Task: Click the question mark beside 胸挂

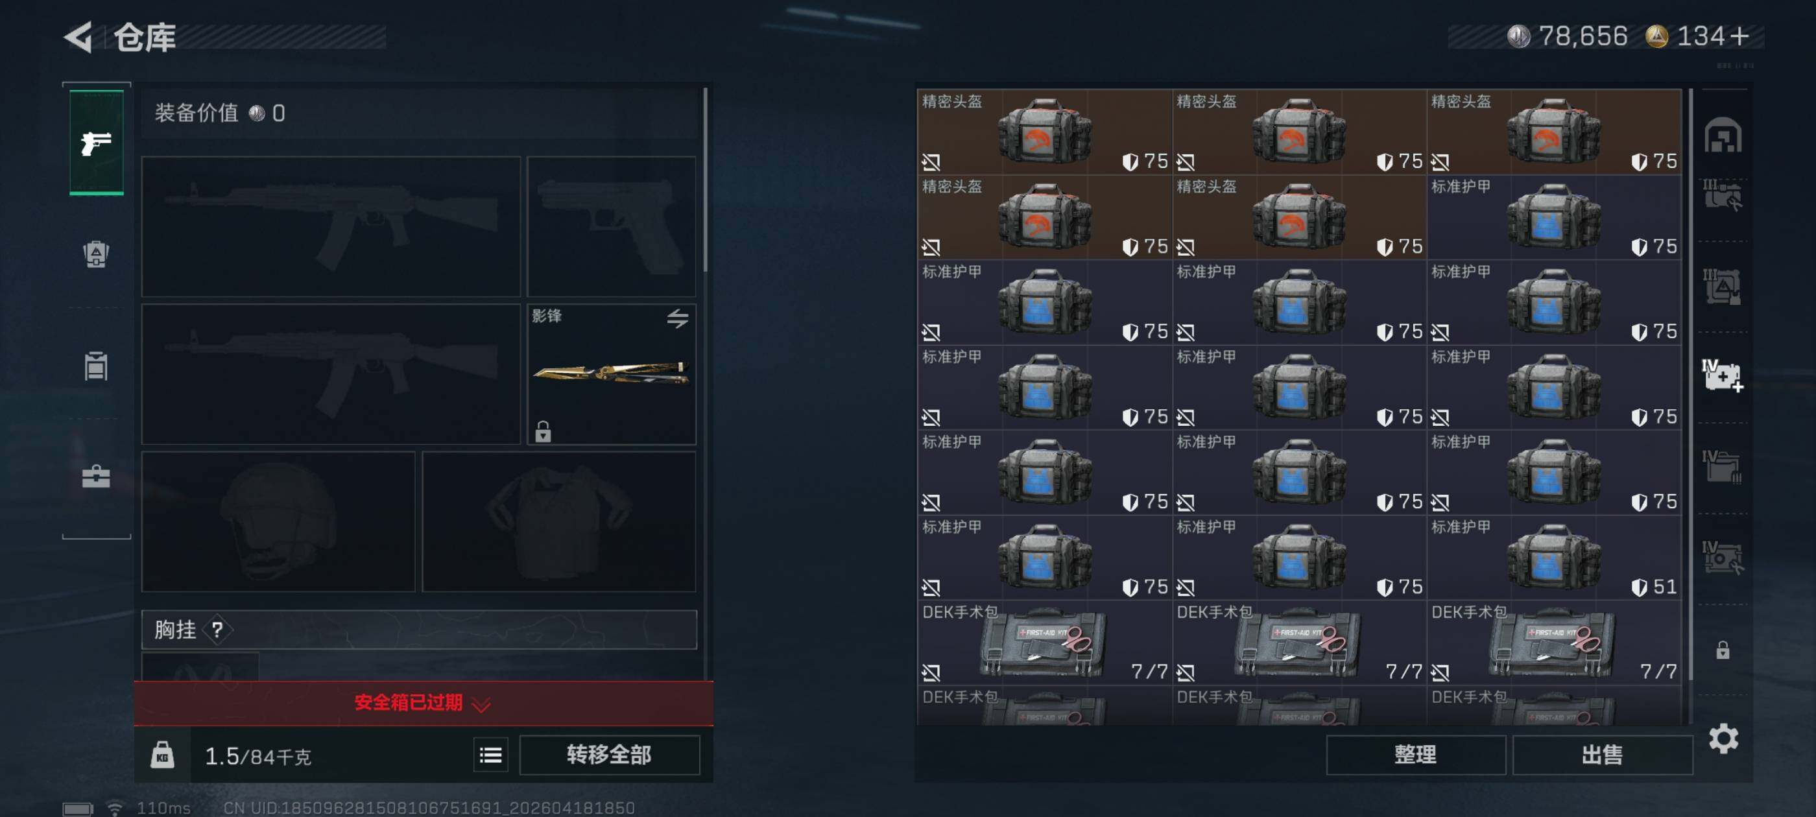Action: coord(217,630)
